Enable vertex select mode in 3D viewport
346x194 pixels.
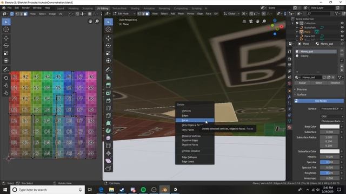tap(139, 13)
